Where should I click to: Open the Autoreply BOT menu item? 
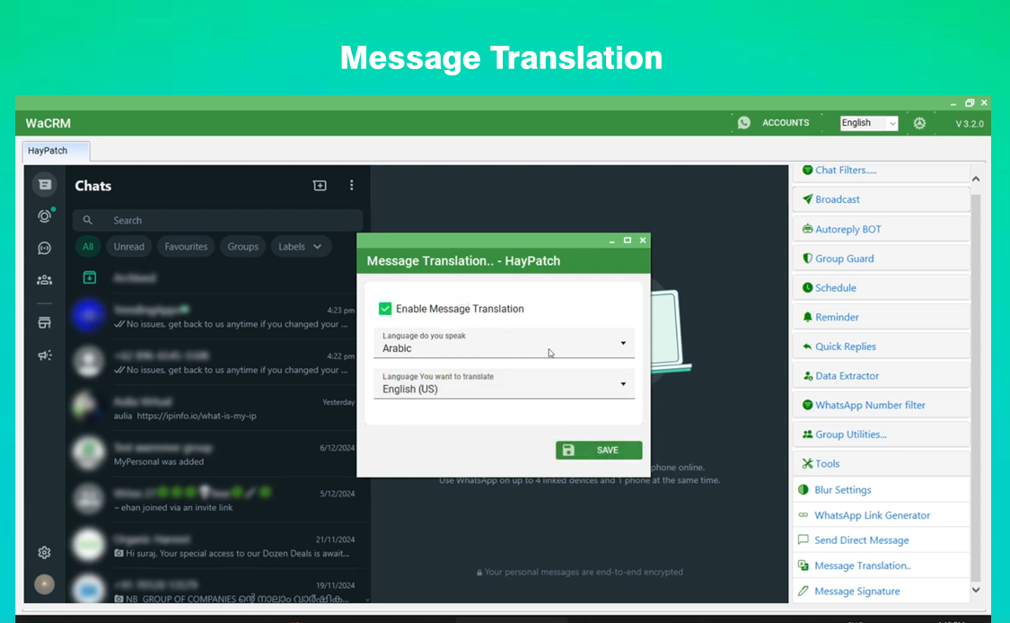(848, 229)
